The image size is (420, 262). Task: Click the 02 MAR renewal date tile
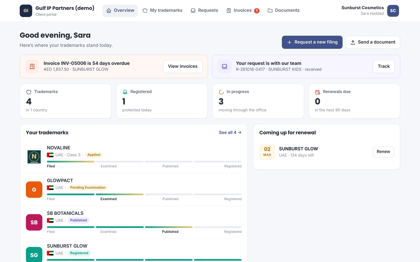[267, 152]
